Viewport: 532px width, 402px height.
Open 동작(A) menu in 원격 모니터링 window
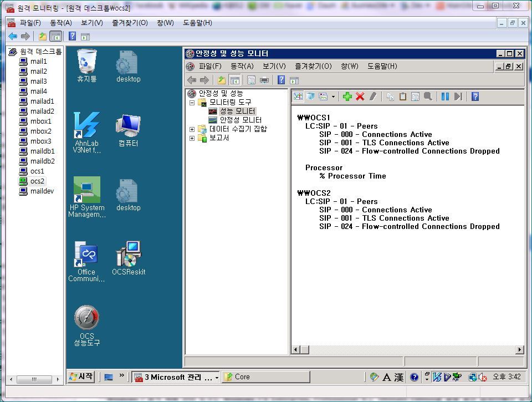(61, 23)
